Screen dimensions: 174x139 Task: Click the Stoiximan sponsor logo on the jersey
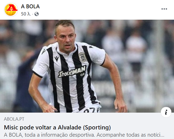point(72,72)
